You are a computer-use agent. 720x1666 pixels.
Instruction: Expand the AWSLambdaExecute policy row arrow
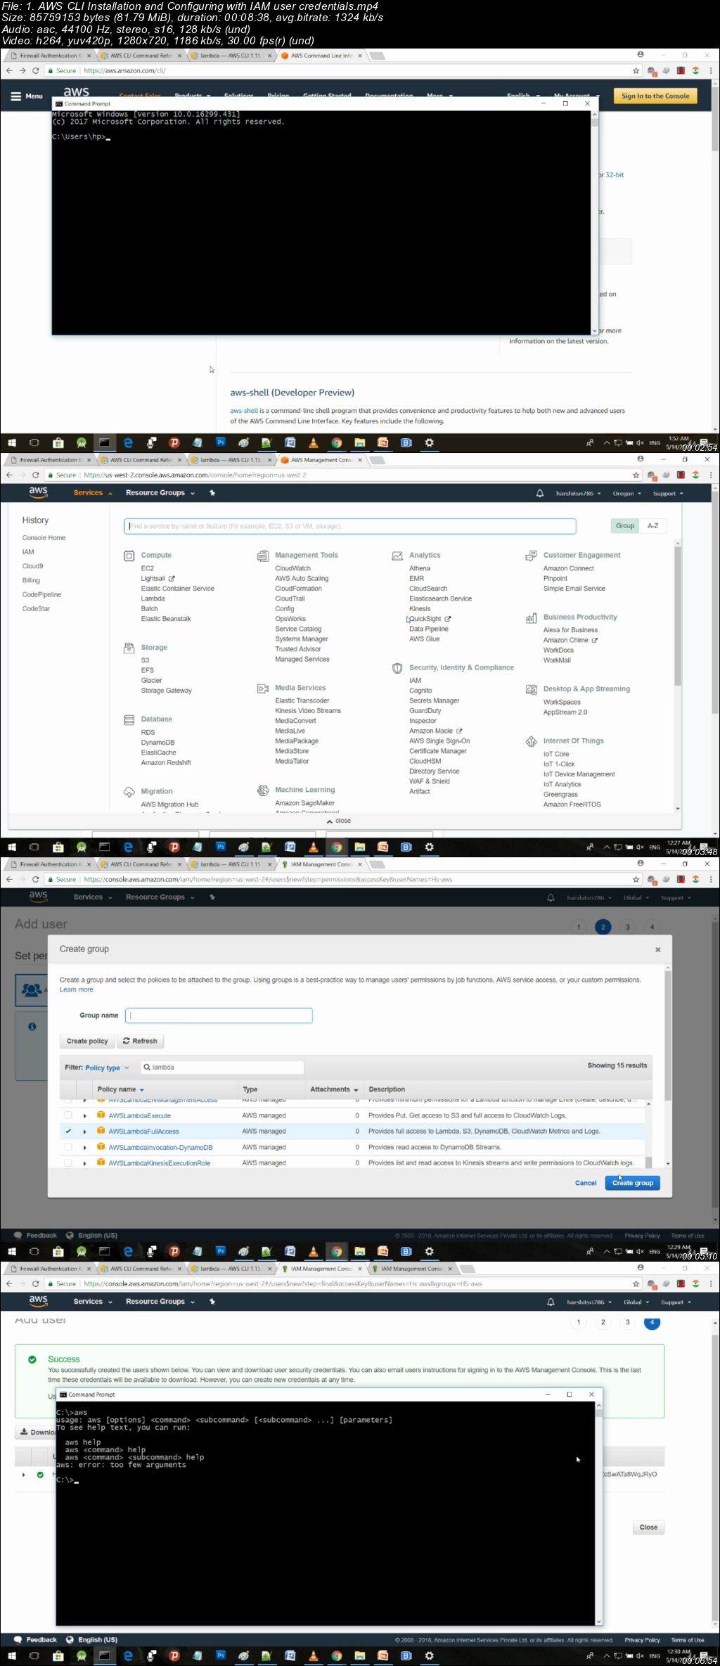[84, 1116]
